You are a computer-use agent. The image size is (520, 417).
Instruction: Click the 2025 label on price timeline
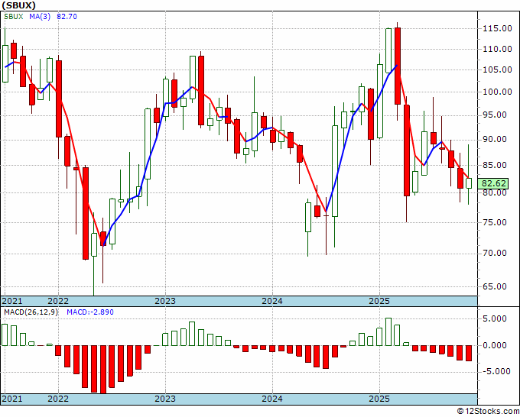(x=379, y=301)
